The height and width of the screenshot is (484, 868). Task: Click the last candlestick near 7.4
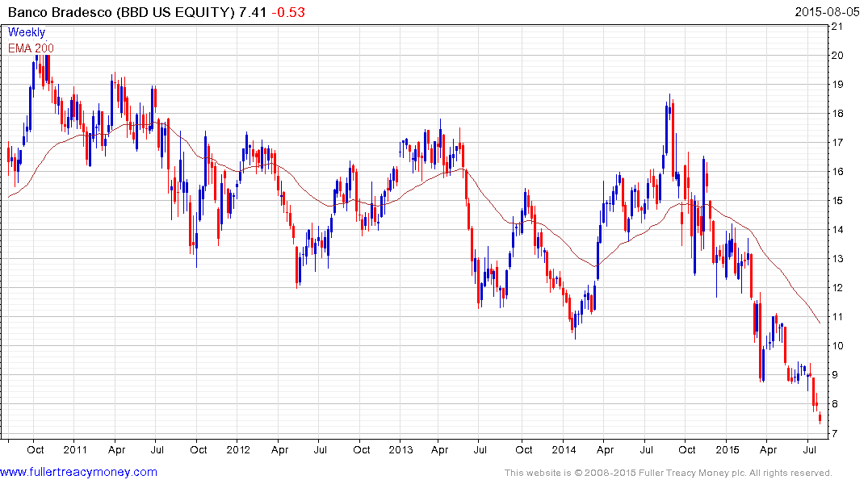[820, 419]
